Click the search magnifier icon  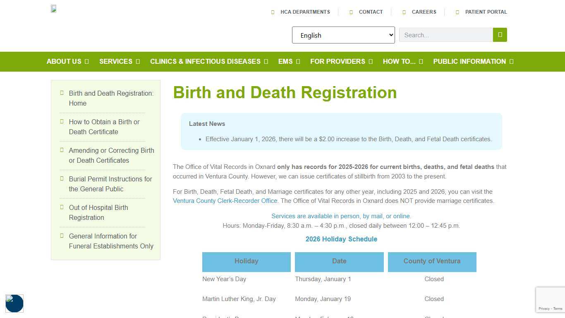tap(500, 35)
